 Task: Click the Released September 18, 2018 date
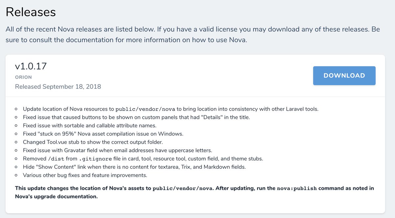click(x=58, y=86)
